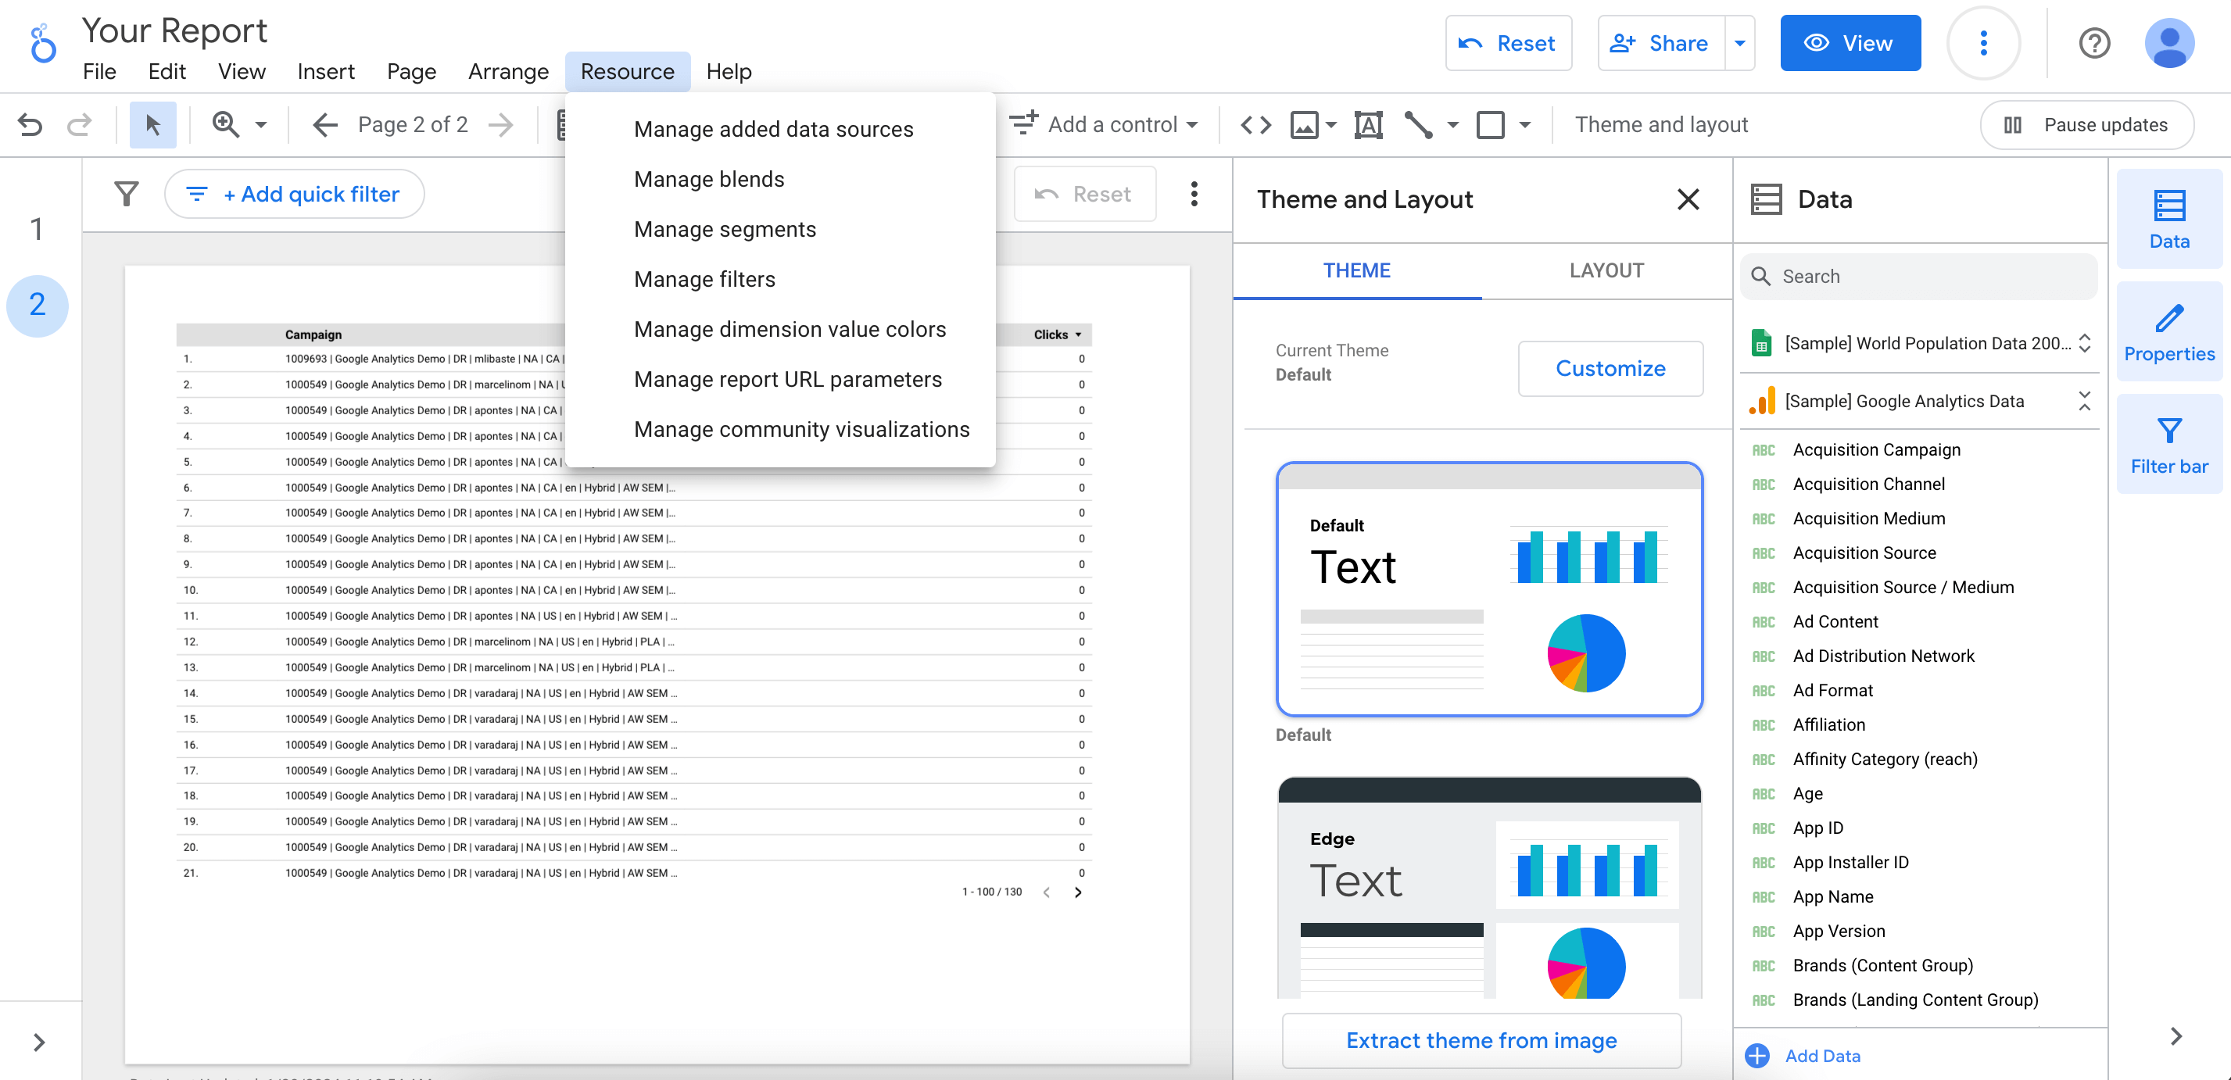This screenshot has width=2231, height=1080.
Task: Click Extract theme from image
Action: coord(1480,1040)
